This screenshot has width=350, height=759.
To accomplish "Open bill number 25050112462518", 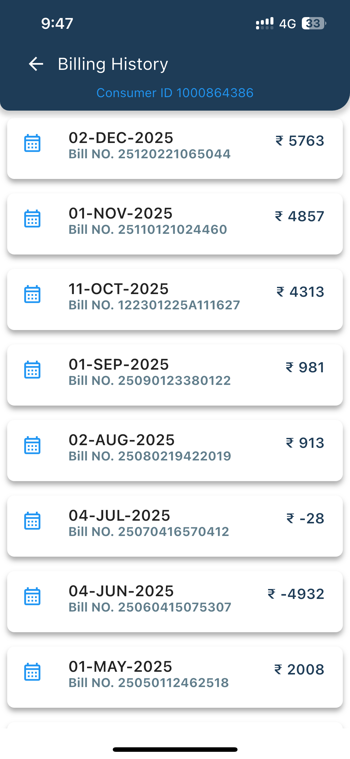I will pos(149,683).
